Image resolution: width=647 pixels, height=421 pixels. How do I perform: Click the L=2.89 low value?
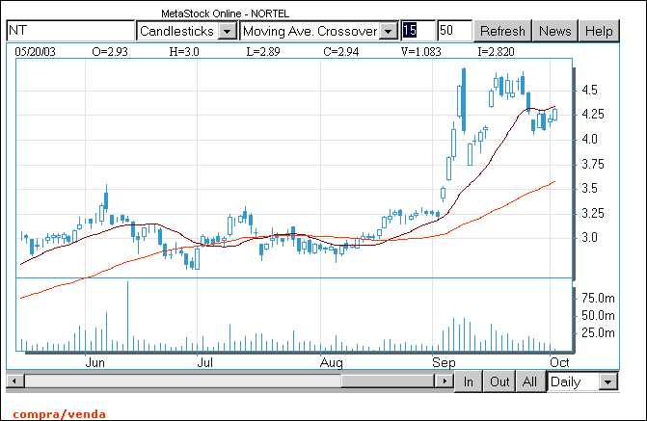click(263, 52)
